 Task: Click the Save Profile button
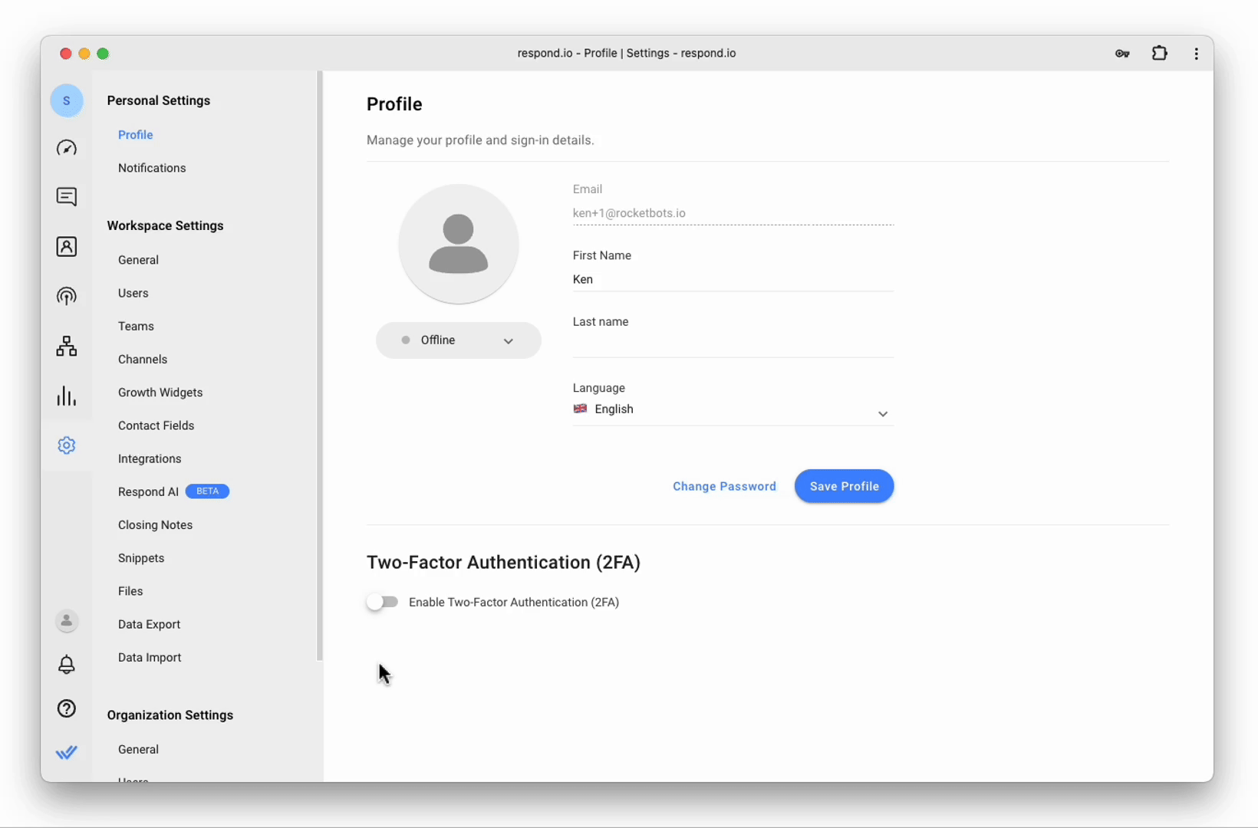coord(844,486)
